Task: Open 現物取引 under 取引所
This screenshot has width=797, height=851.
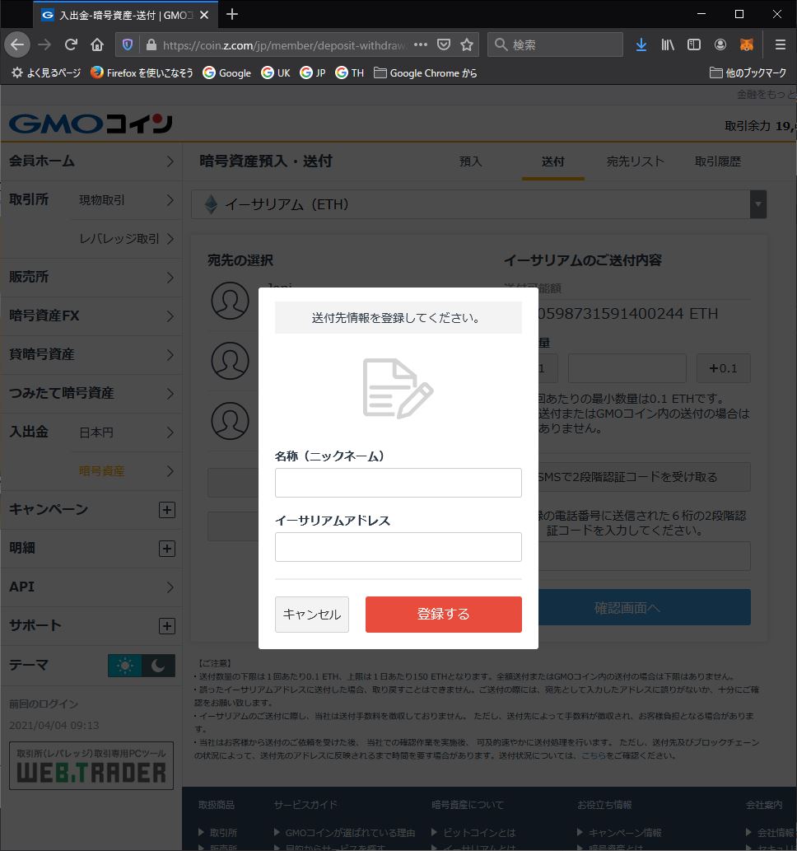Action: click(x=126, y=200)
